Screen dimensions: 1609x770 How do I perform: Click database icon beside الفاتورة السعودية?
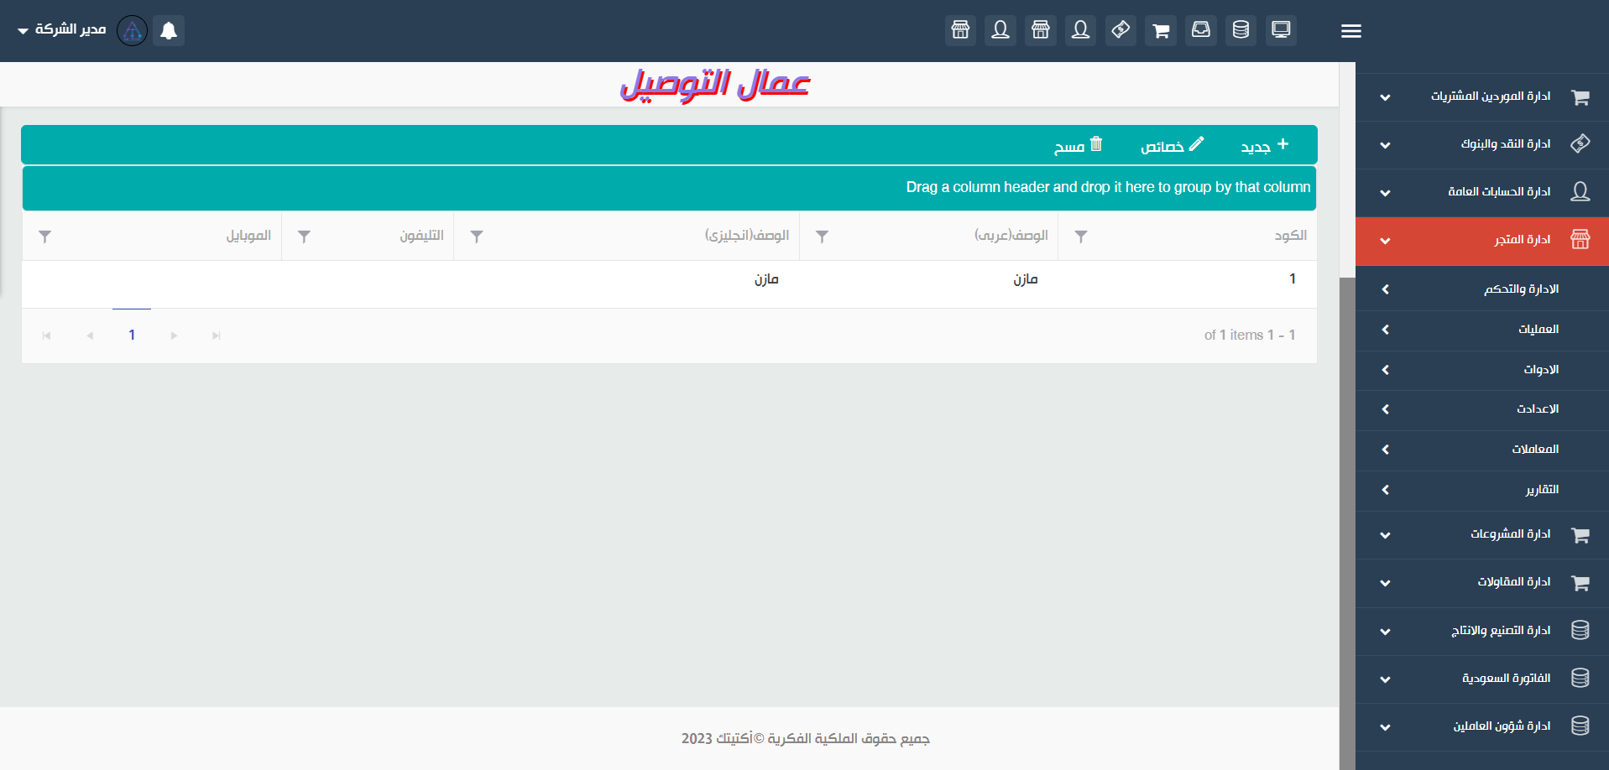pyautogui.click(x=1580, y=679)
